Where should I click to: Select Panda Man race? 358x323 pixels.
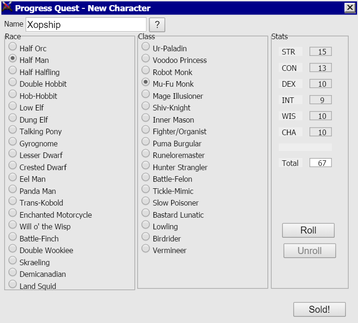[x=13, y=189]
